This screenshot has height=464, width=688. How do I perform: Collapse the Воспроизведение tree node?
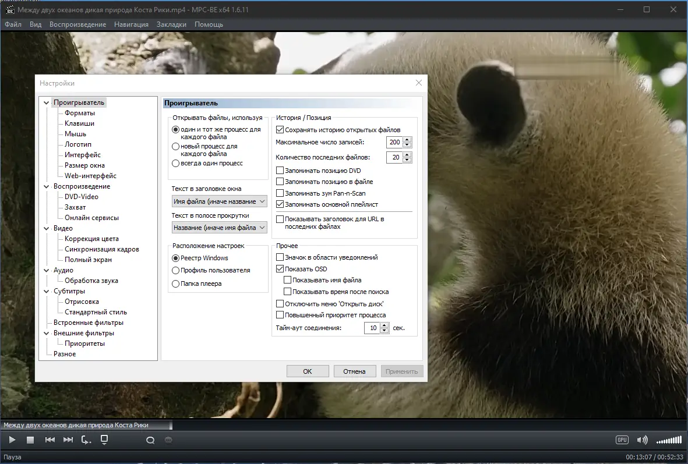[x=46, y=186]
